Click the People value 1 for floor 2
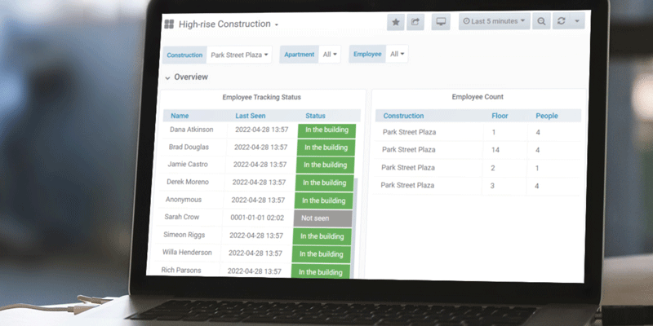Image resolution: width=653 pixels, height=326 pixels. pos(537,168)
